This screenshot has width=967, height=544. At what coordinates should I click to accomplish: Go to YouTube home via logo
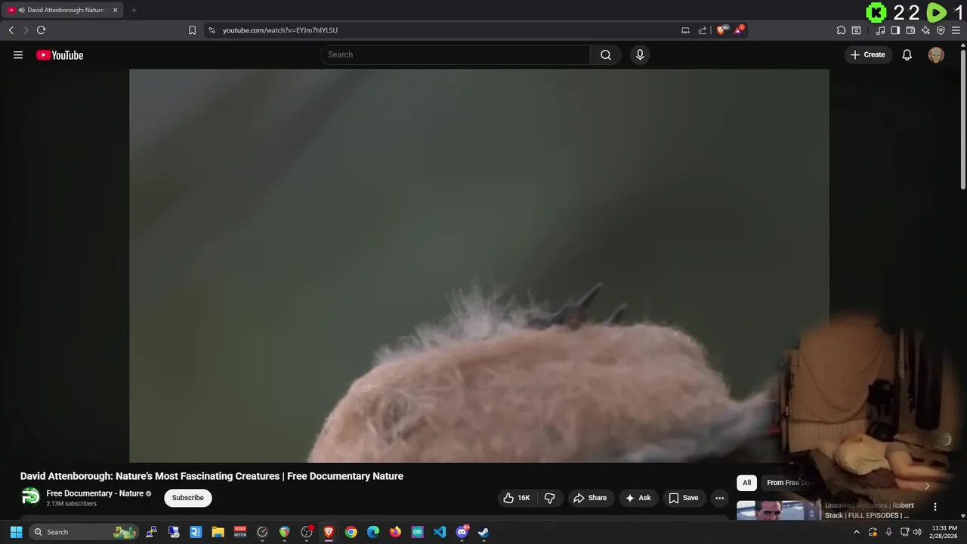[x=60, y=55]
